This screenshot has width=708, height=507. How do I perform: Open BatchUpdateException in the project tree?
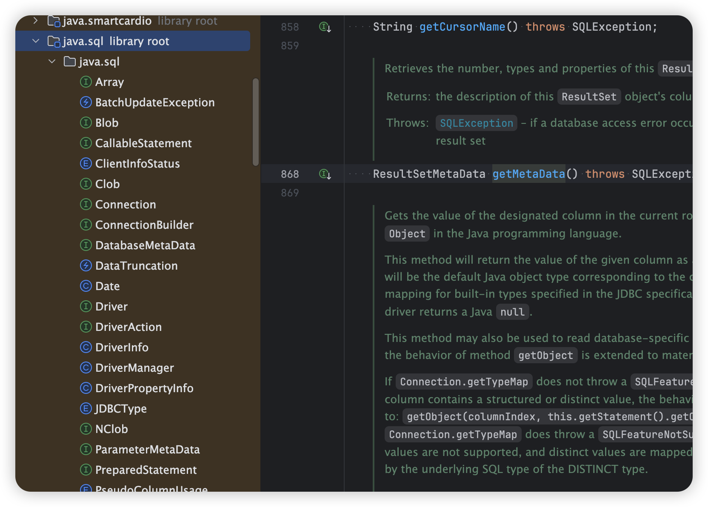click(155, 103)
